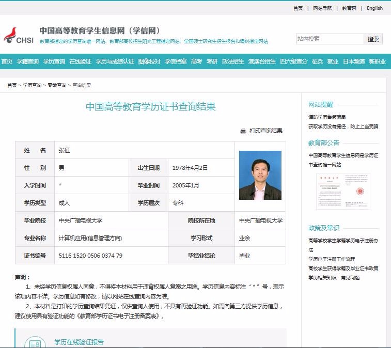Click the ministry announcement document thumbnail
This screenshot has width=391, height=348.
tap(343, 192)
